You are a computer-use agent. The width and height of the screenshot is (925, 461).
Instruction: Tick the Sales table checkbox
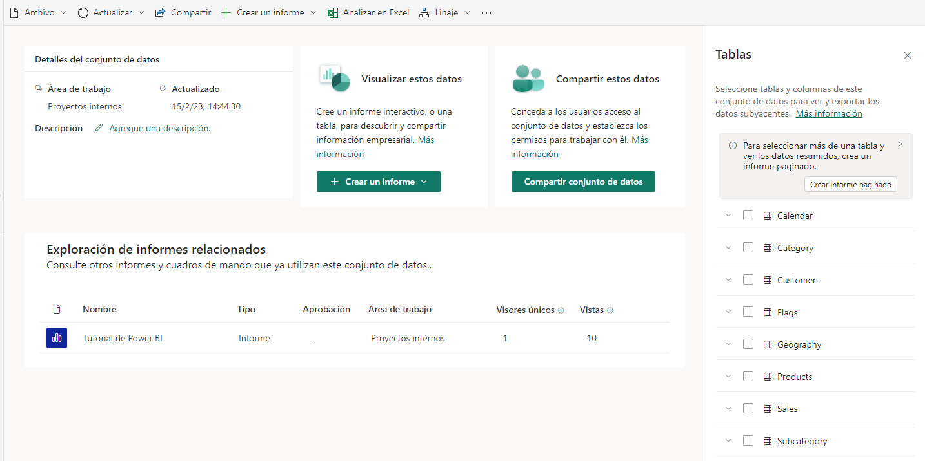click(x=748, y=409)
